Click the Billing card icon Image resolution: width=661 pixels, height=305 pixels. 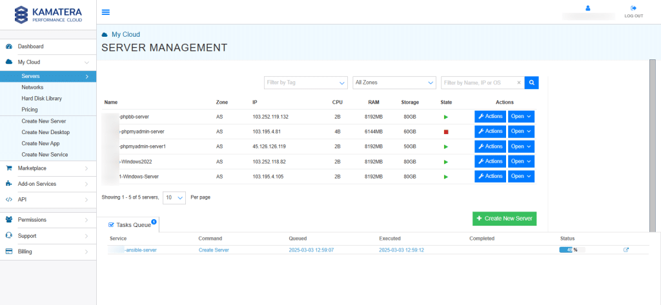coord(9,251)
